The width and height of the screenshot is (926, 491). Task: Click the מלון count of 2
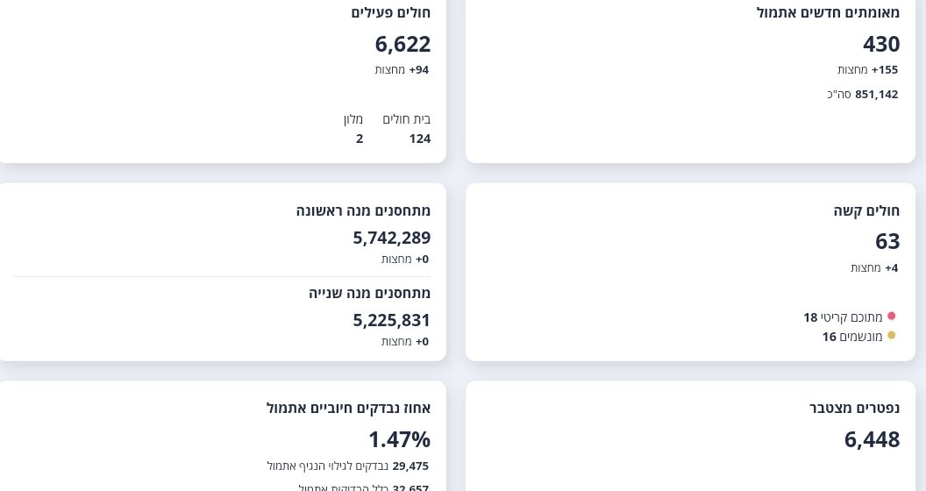[360, 139]
